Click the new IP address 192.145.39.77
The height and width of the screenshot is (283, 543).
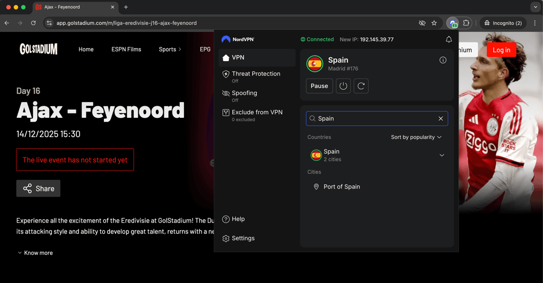tap(377, 39)
